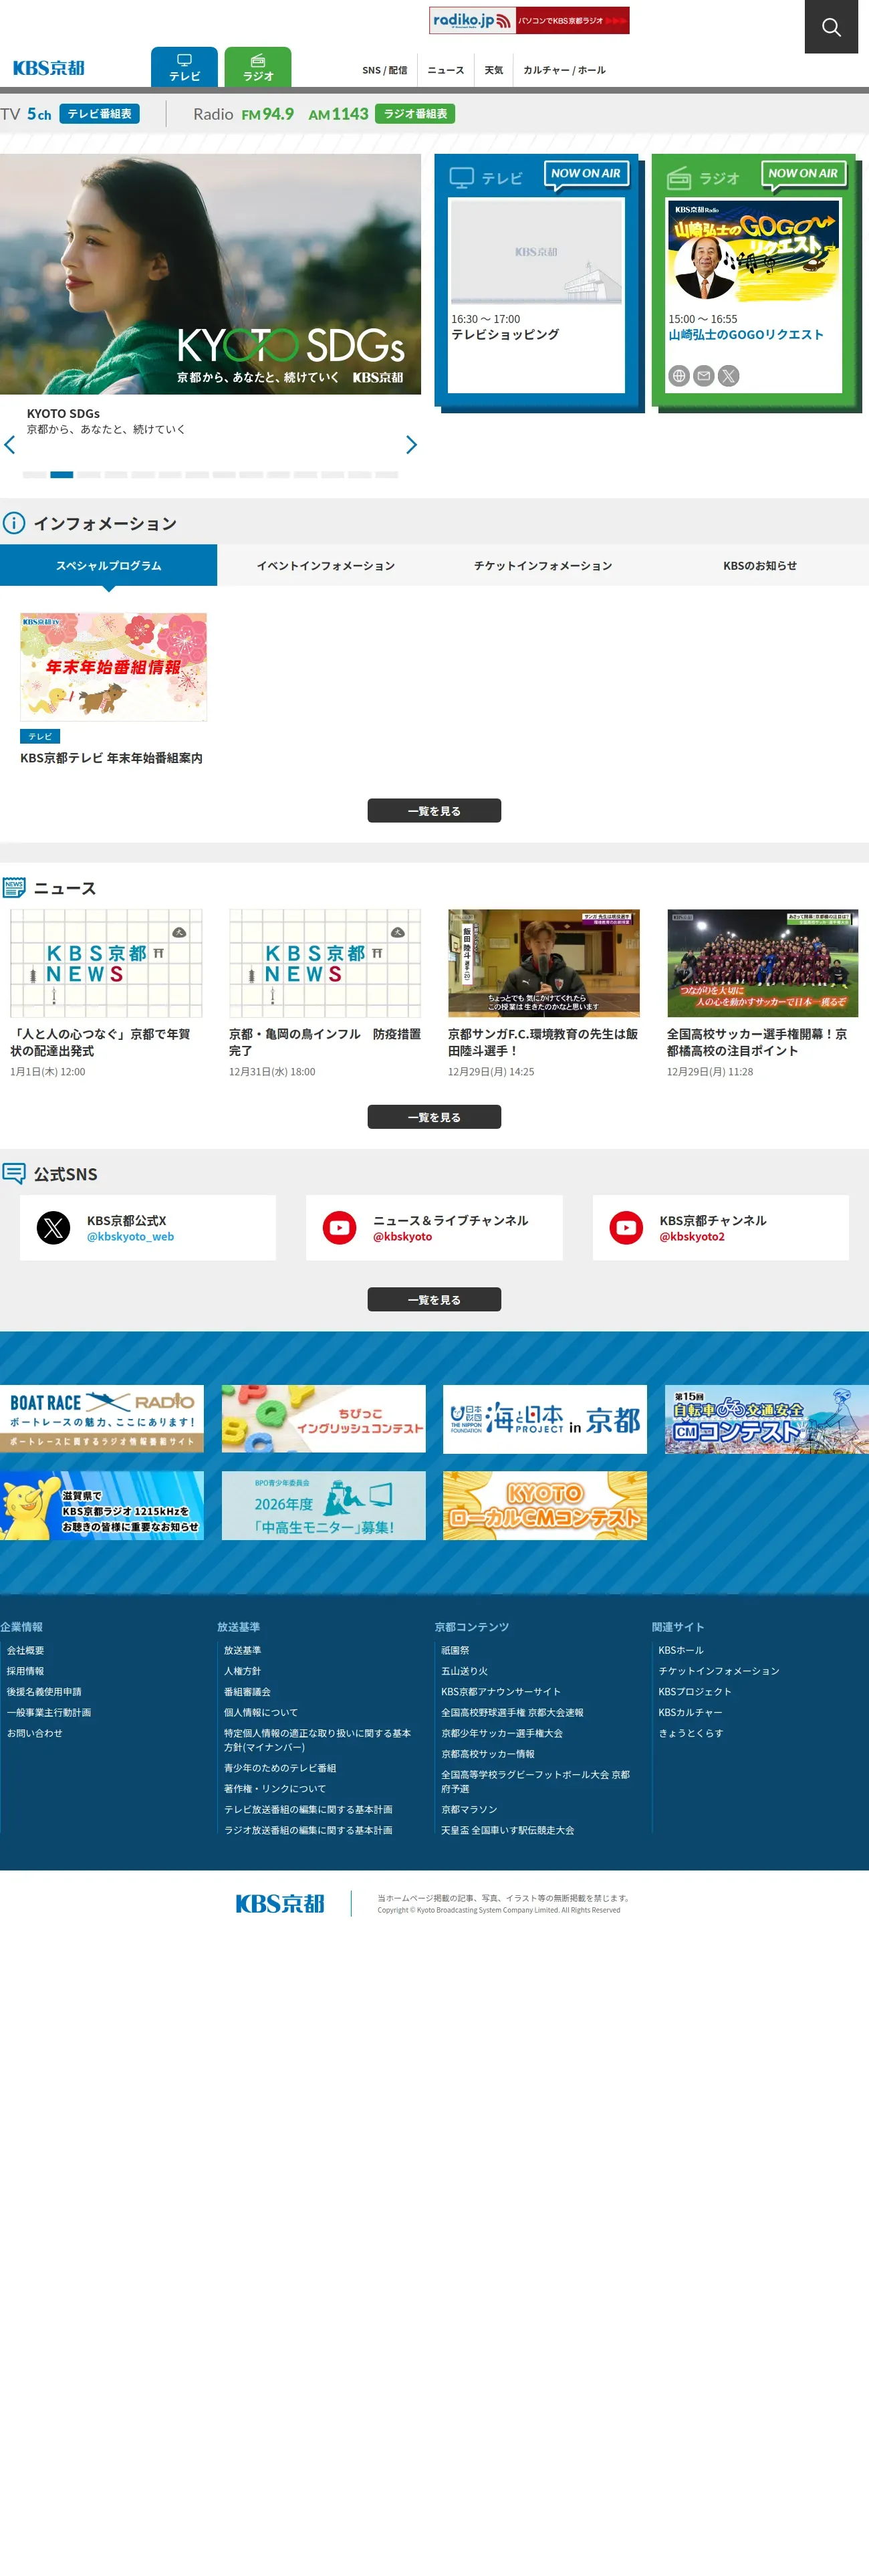Screen dimensions: 869x2576
Task: Select the first carousel indicator dash
Action: (34, 475)
